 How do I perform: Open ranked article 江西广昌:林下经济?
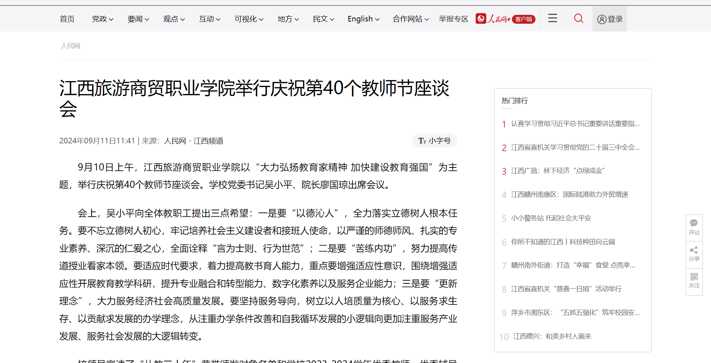(558, 171)
